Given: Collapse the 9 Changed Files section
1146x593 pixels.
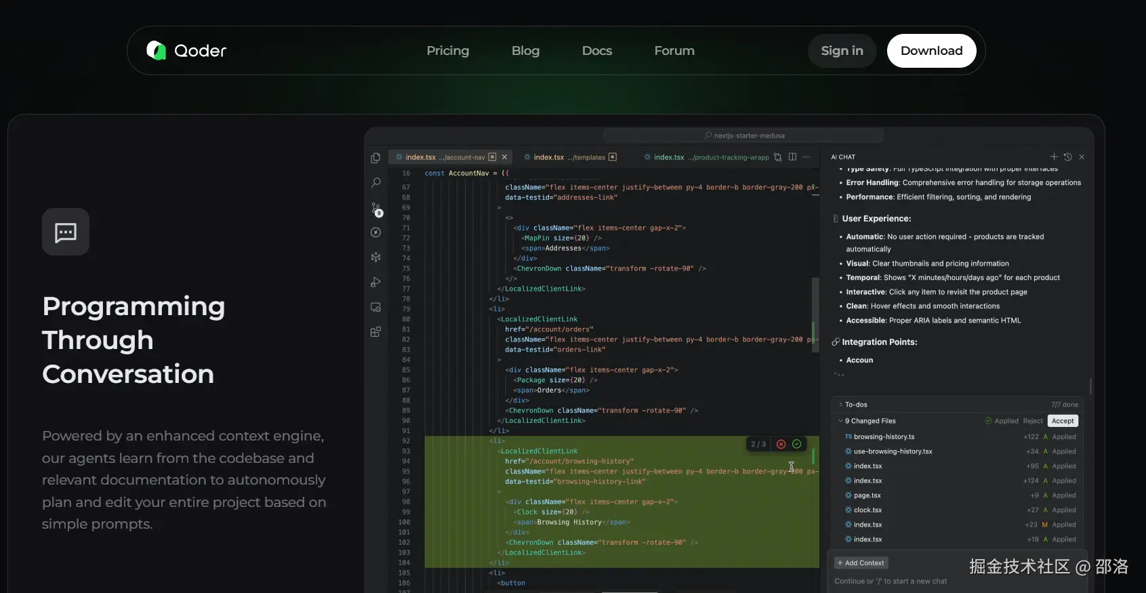Looking at the screenshot, I should (x=841, y=421).
